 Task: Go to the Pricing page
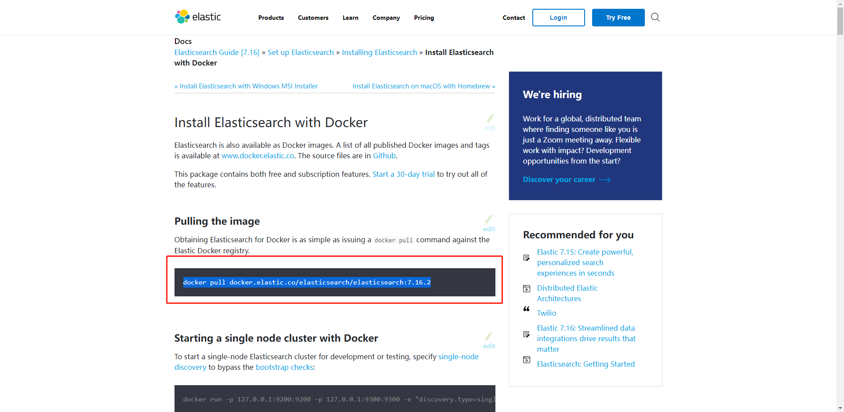424,18
